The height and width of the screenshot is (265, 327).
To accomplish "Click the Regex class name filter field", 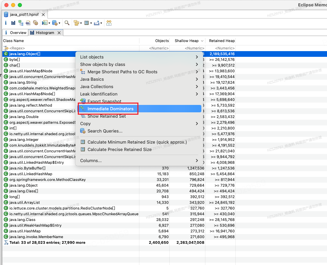I will point(71,48).
